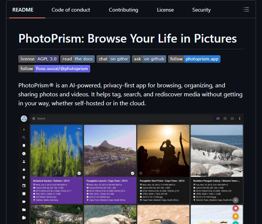Open People icon in the sidebar
262x224 pixels.
pos(24,162)
